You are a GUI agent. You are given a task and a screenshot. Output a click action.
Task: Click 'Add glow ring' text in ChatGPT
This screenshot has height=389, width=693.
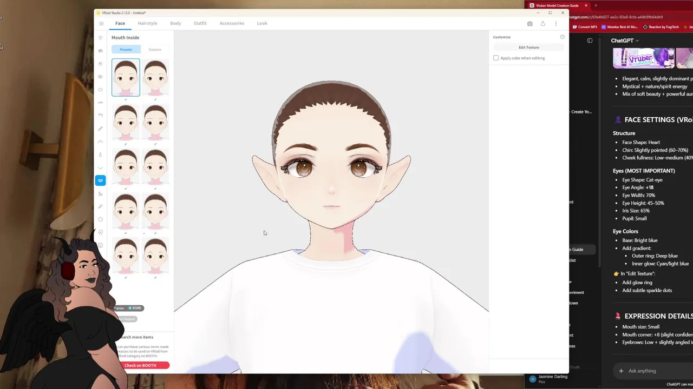pyautogui.click(x=637, y=282)
